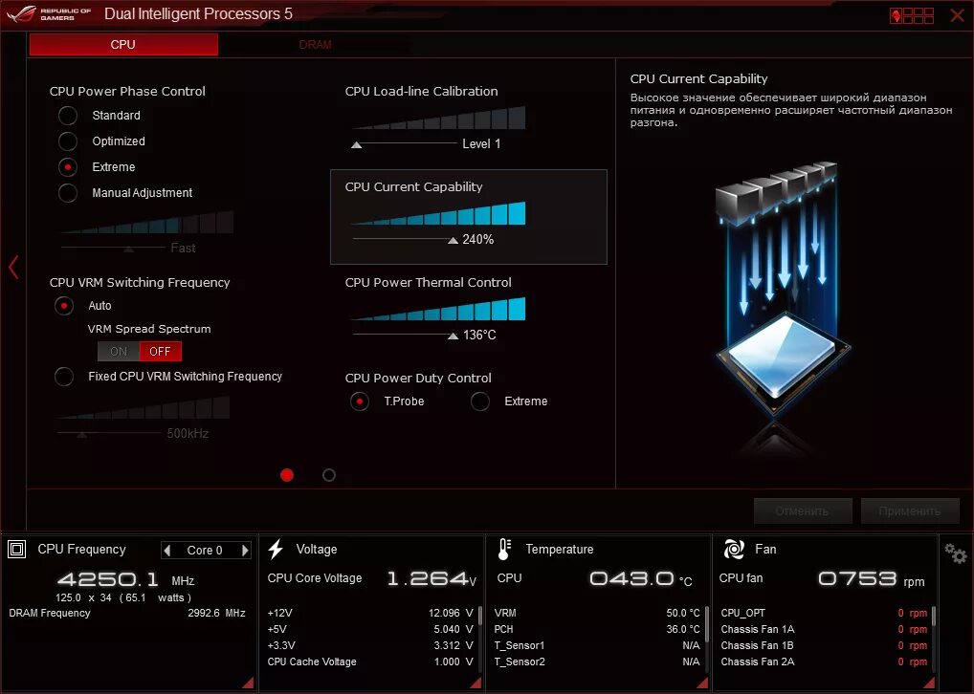Image resolution: width=974 pixels, height=694 pixels.
Task: Switch to previous core with left arrow
Action: point(166,550)
